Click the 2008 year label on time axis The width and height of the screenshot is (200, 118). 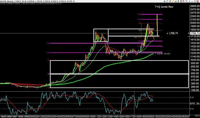click(x=77, y=116)
